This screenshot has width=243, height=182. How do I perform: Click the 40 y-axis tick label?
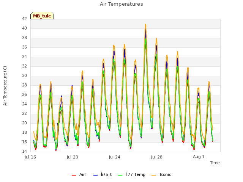coord(24,28)
